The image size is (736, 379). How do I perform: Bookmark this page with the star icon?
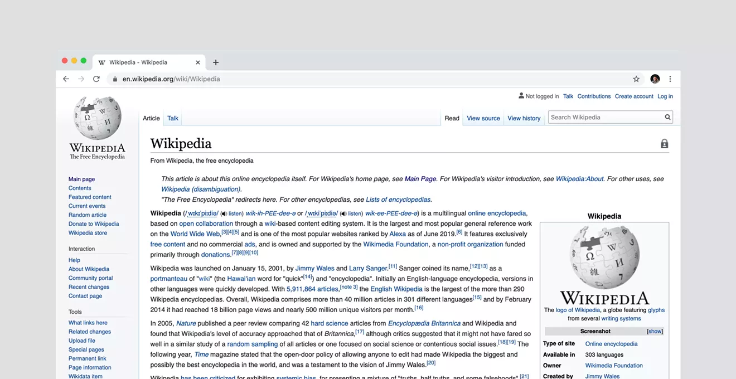(636, 79)
